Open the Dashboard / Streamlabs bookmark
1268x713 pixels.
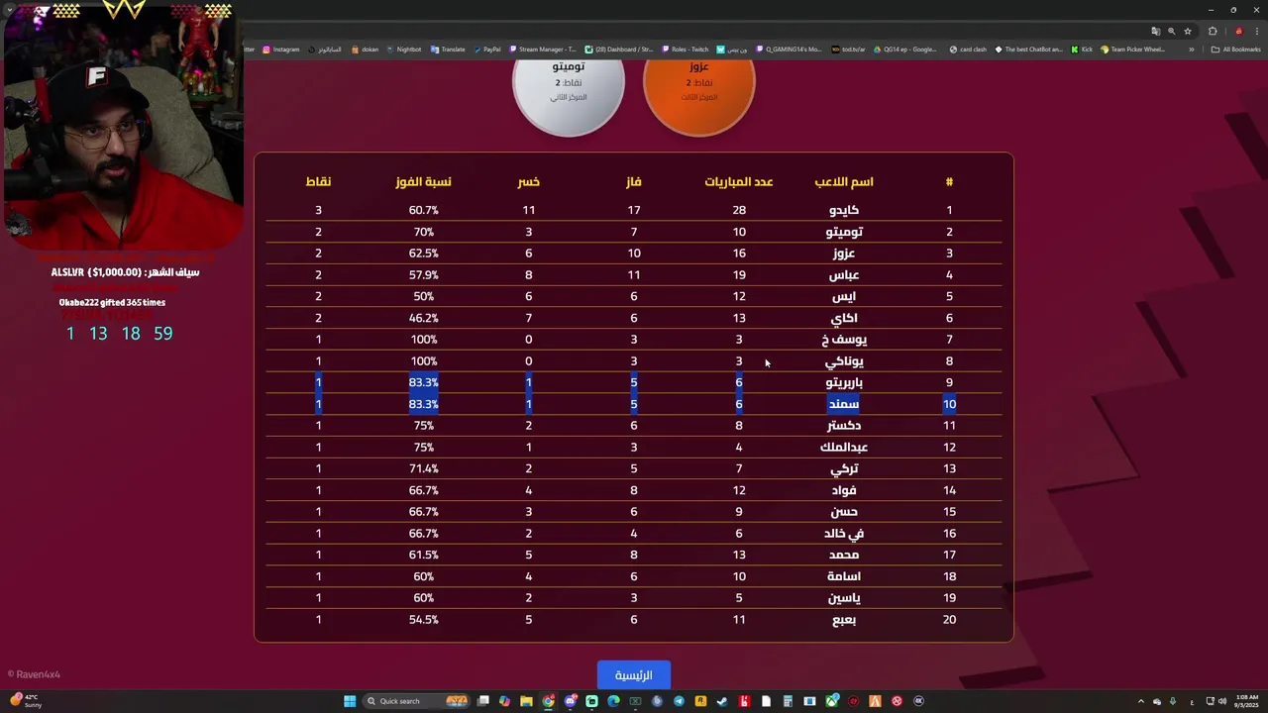point(619,50)
